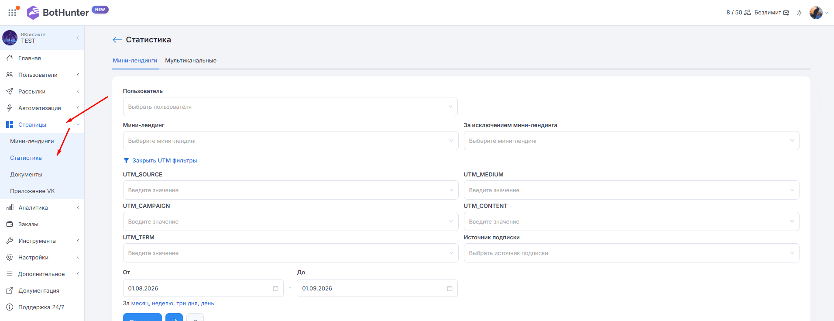Set the period to три дня
The image size is (834, 321).
pyautogui.click(x=187, y=304)
